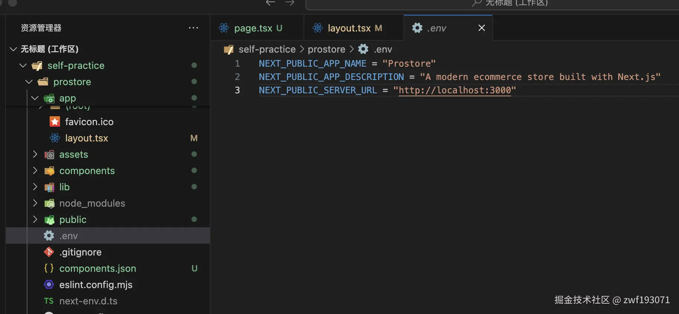Click breadcrumb gear icon before .env
679x314 pixels.
pos(363,49)
